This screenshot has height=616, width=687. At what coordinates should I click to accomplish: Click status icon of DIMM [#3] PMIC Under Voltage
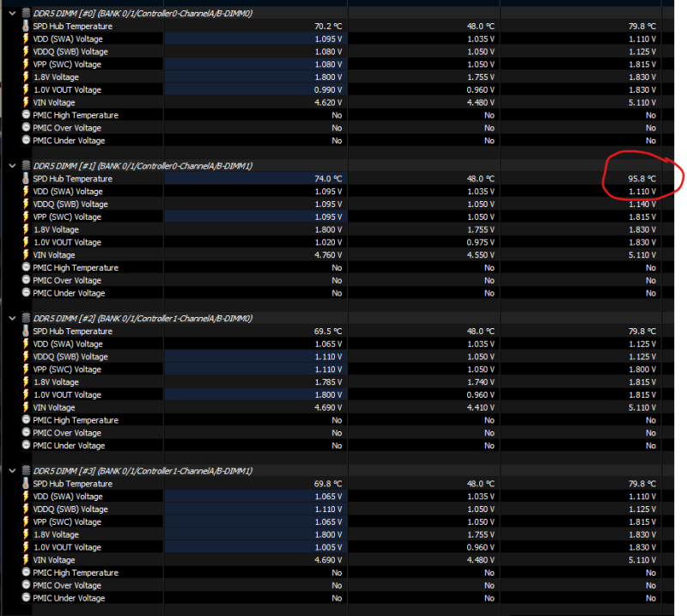point(27,598)
